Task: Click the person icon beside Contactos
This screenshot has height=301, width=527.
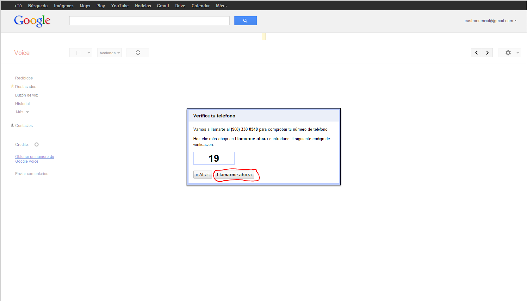Action: (x=12, y=125)
